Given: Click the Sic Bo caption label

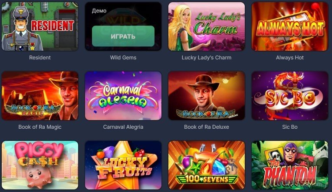Looking at the screenshot, I should point(290,127).
